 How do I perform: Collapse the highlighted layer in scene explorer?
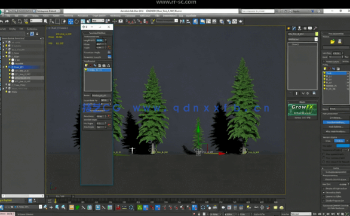4,67
